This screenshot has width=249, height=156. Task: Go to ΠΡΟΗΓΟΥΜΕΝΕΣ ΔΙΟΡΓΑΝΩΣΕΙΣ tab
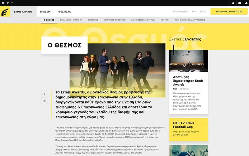(190, 20)
